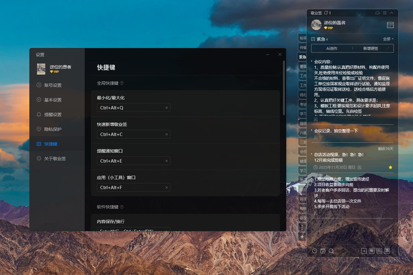Click the print (印) icon at the bottom
413x275 pixels.
click(x=379, y=251)
